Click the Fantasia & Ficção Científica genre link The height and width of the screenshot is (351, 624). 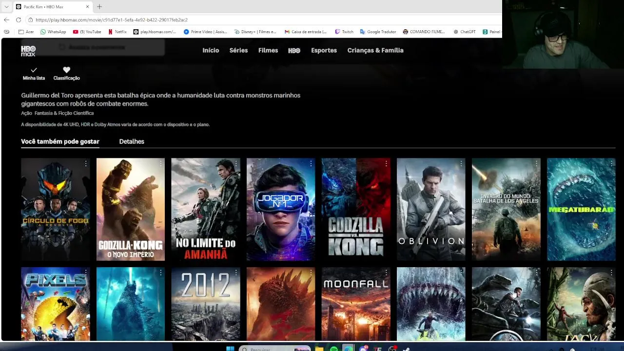coord(64,113)
